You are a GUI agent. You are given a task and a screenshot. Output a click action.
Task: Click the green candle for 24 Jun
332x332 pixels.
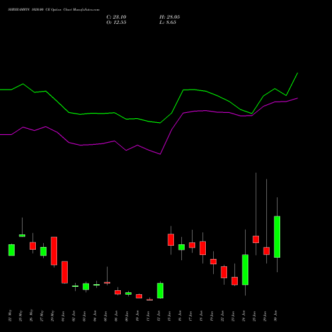245,270
